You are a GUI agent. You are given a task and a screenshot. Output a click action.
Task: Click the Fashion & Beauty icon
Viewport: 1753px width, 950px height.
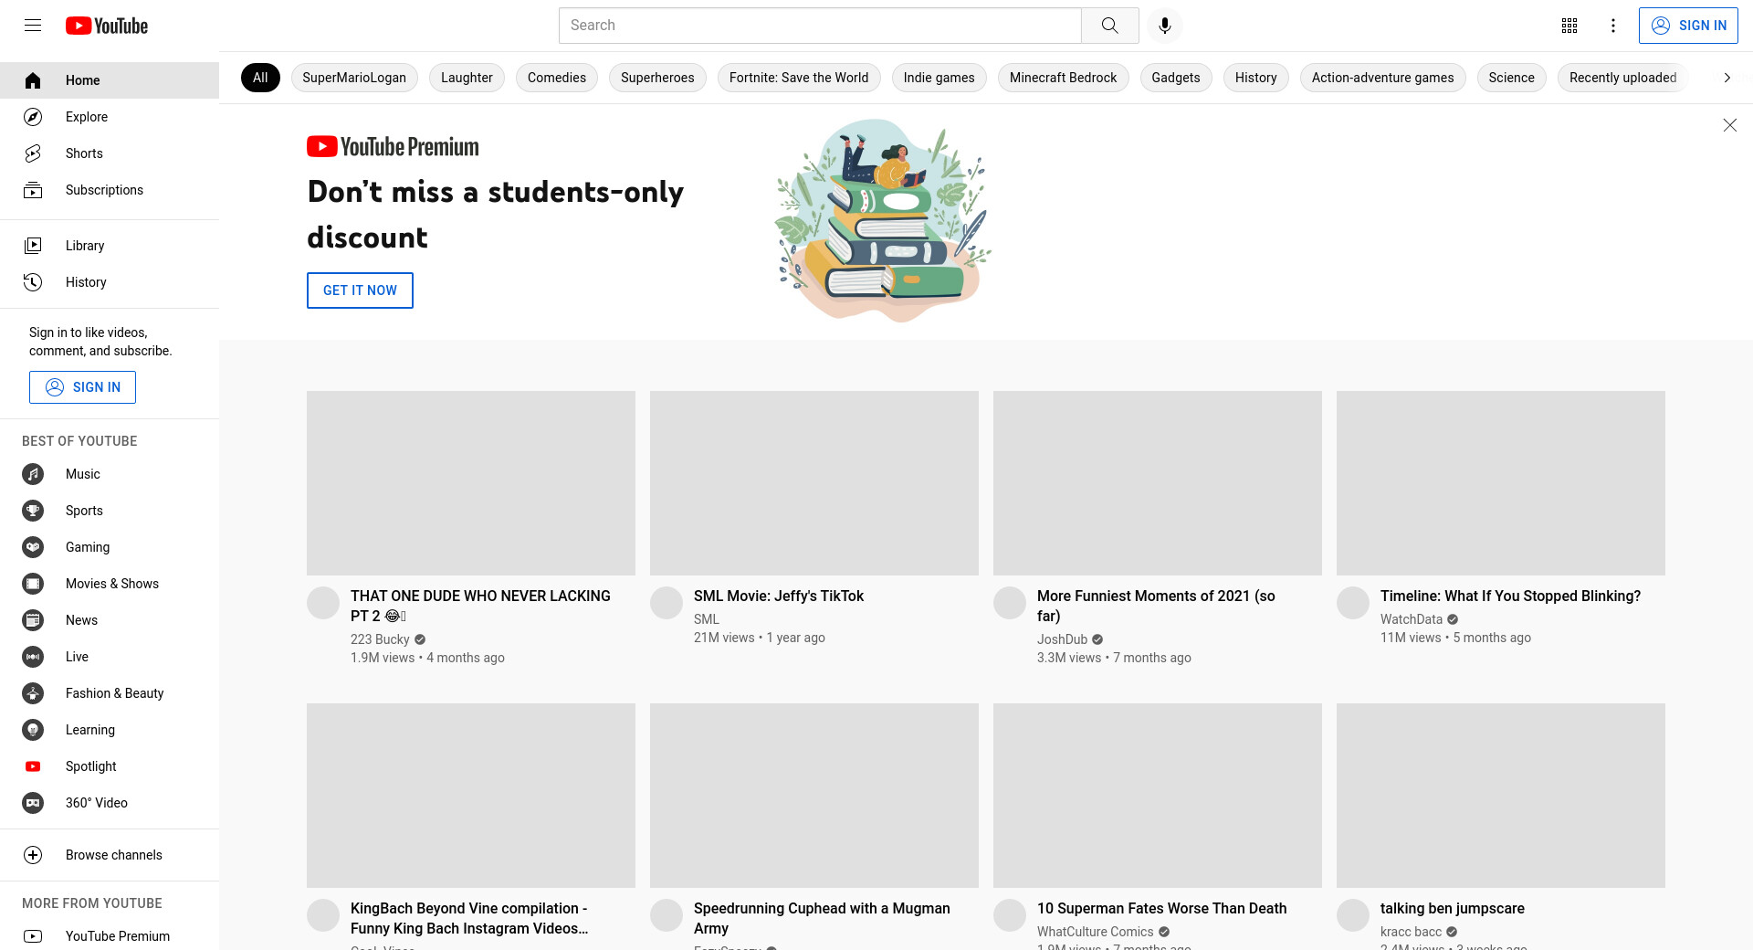point(33,693)
